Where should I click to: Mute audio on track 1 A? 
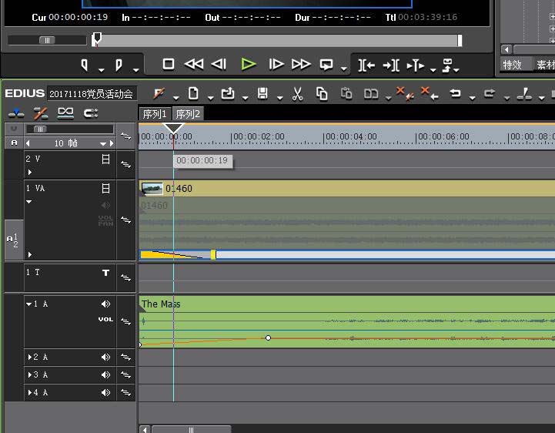point(105,304)
